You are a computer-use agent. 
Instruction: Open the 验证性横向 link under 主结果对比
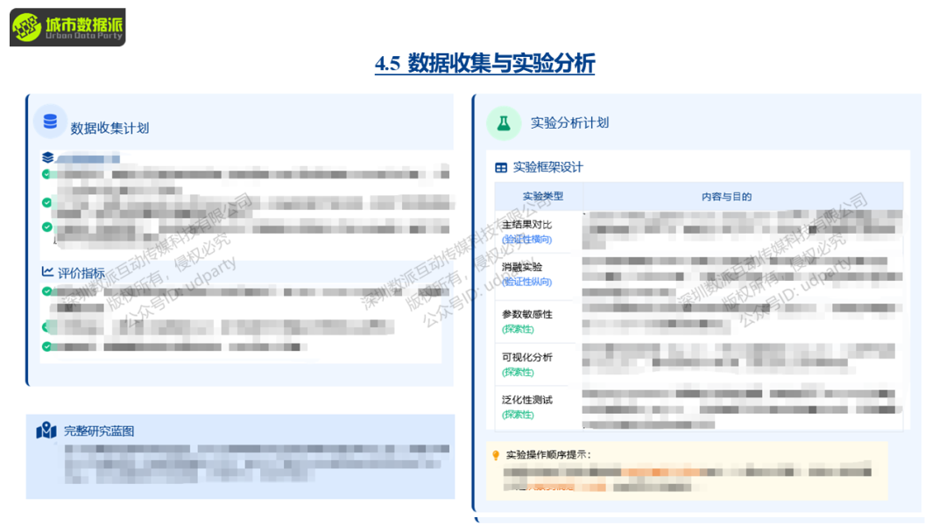pyautogui.click(x=527, y=240)
